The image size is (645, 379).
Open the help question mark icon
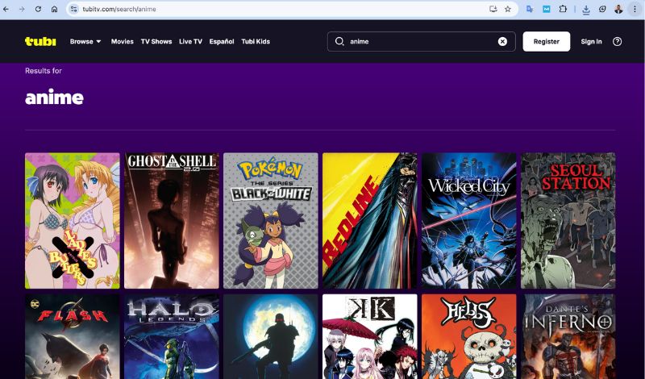pos(617,41)
